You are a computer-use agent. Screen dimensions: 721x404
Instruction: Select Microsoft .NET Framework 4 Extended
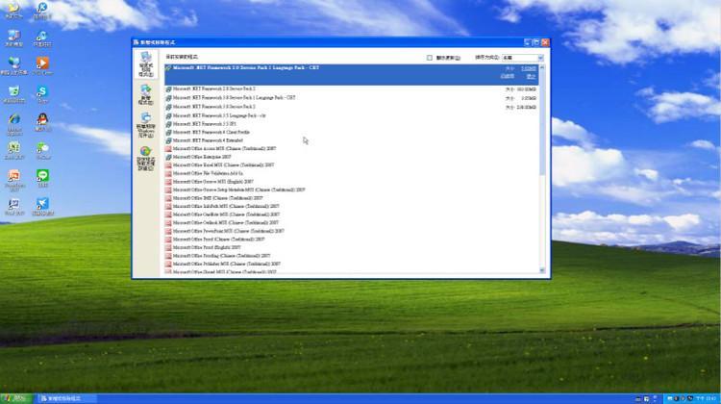click(352, 140)
